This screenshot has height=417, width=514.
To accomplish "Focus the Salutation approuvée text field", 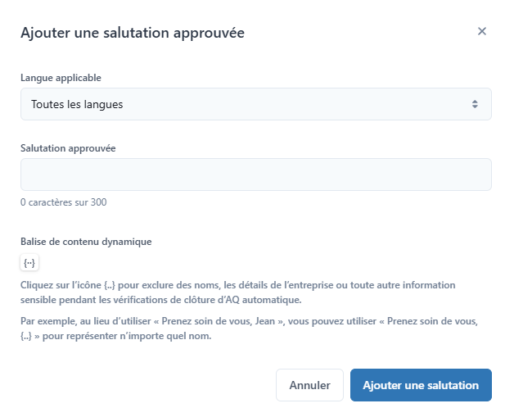I will [x=256, y=175].
